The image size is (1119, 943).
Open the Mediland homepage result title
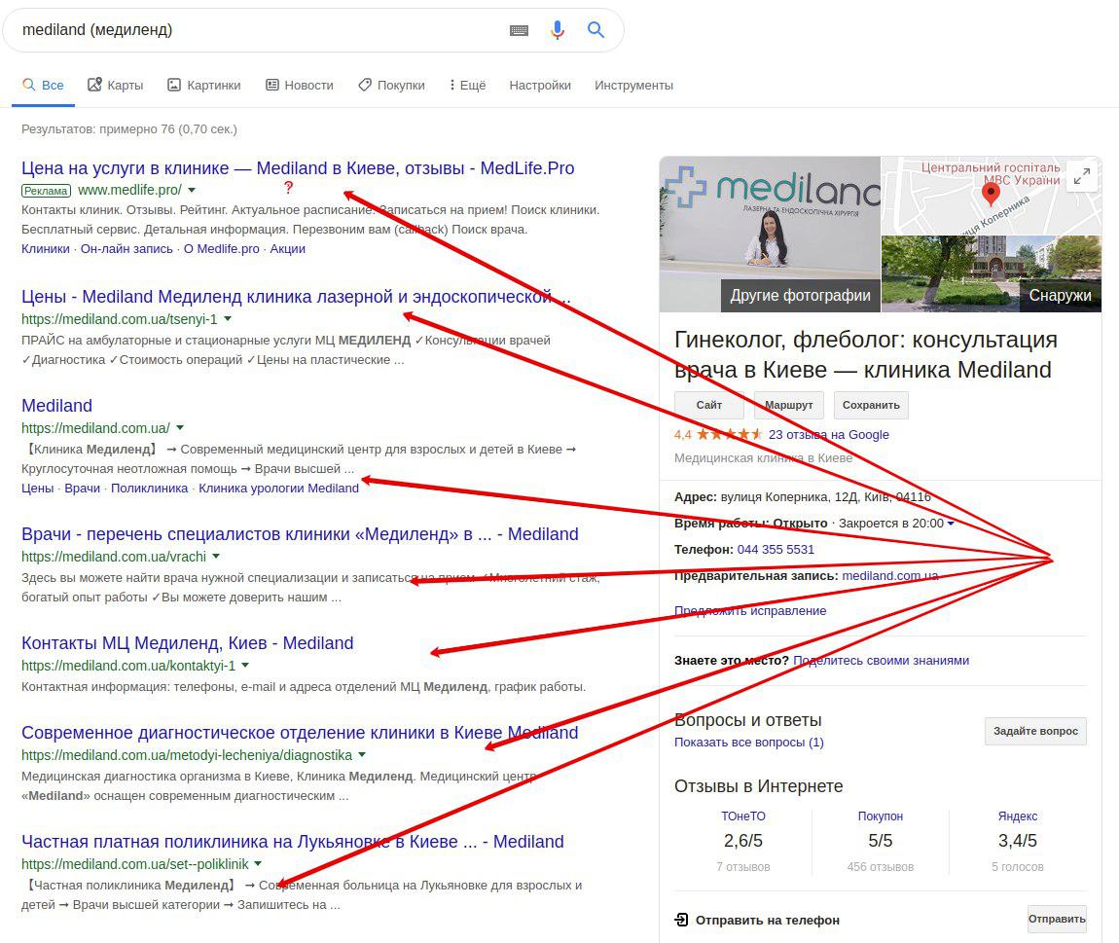(57, 406)
